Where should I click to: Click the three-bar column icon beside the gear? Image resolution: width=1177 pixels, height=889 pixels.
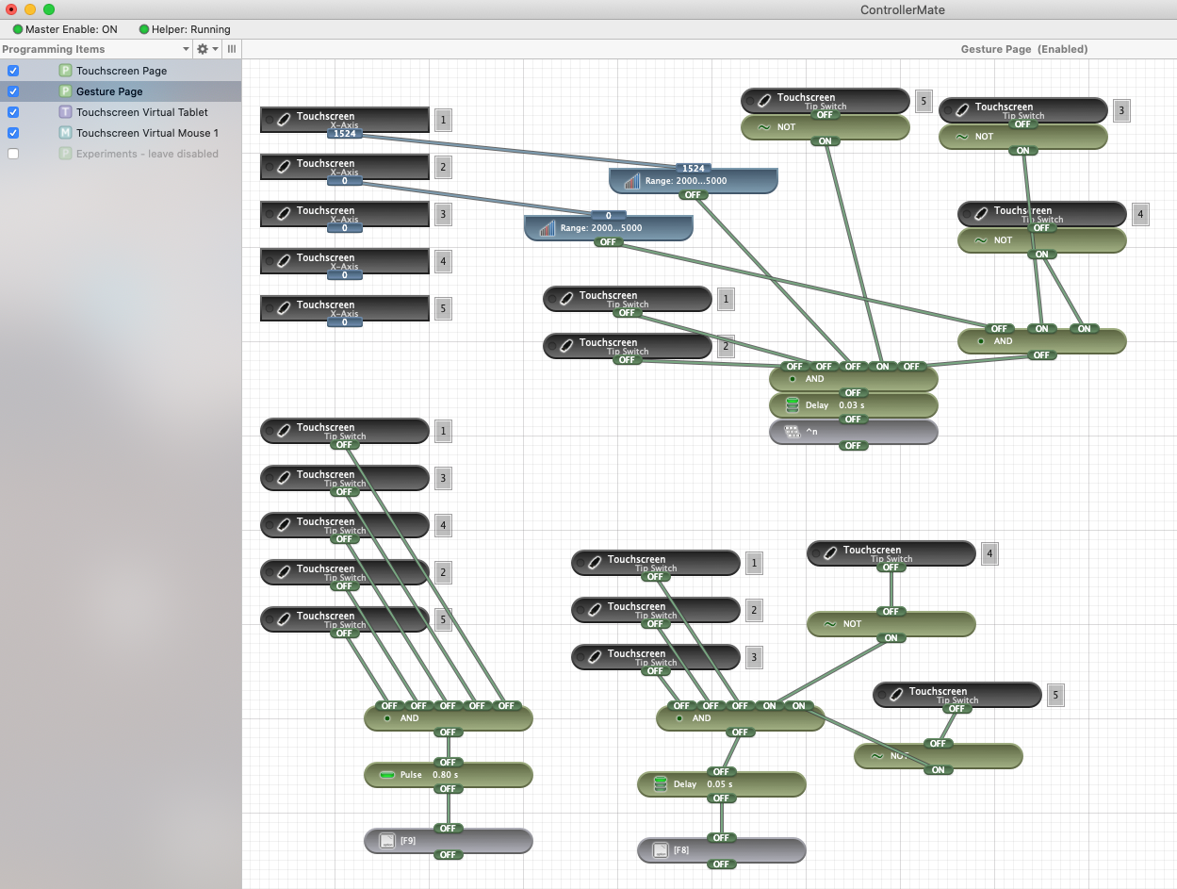coord(232,49)
